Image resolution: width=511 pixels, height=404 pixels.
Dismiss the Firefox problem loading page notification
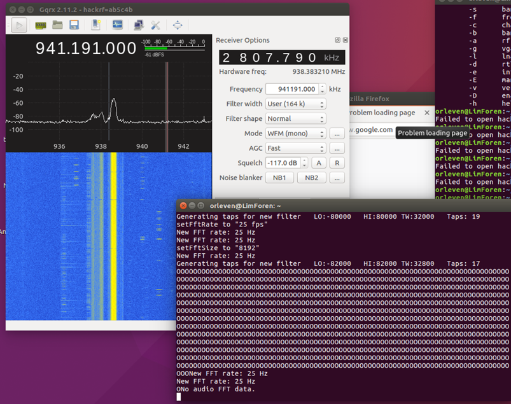point(427,113)
